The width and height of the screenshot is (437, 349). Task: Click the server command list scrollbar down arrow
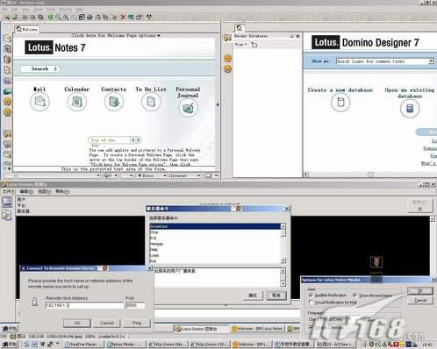click(283, 260)
